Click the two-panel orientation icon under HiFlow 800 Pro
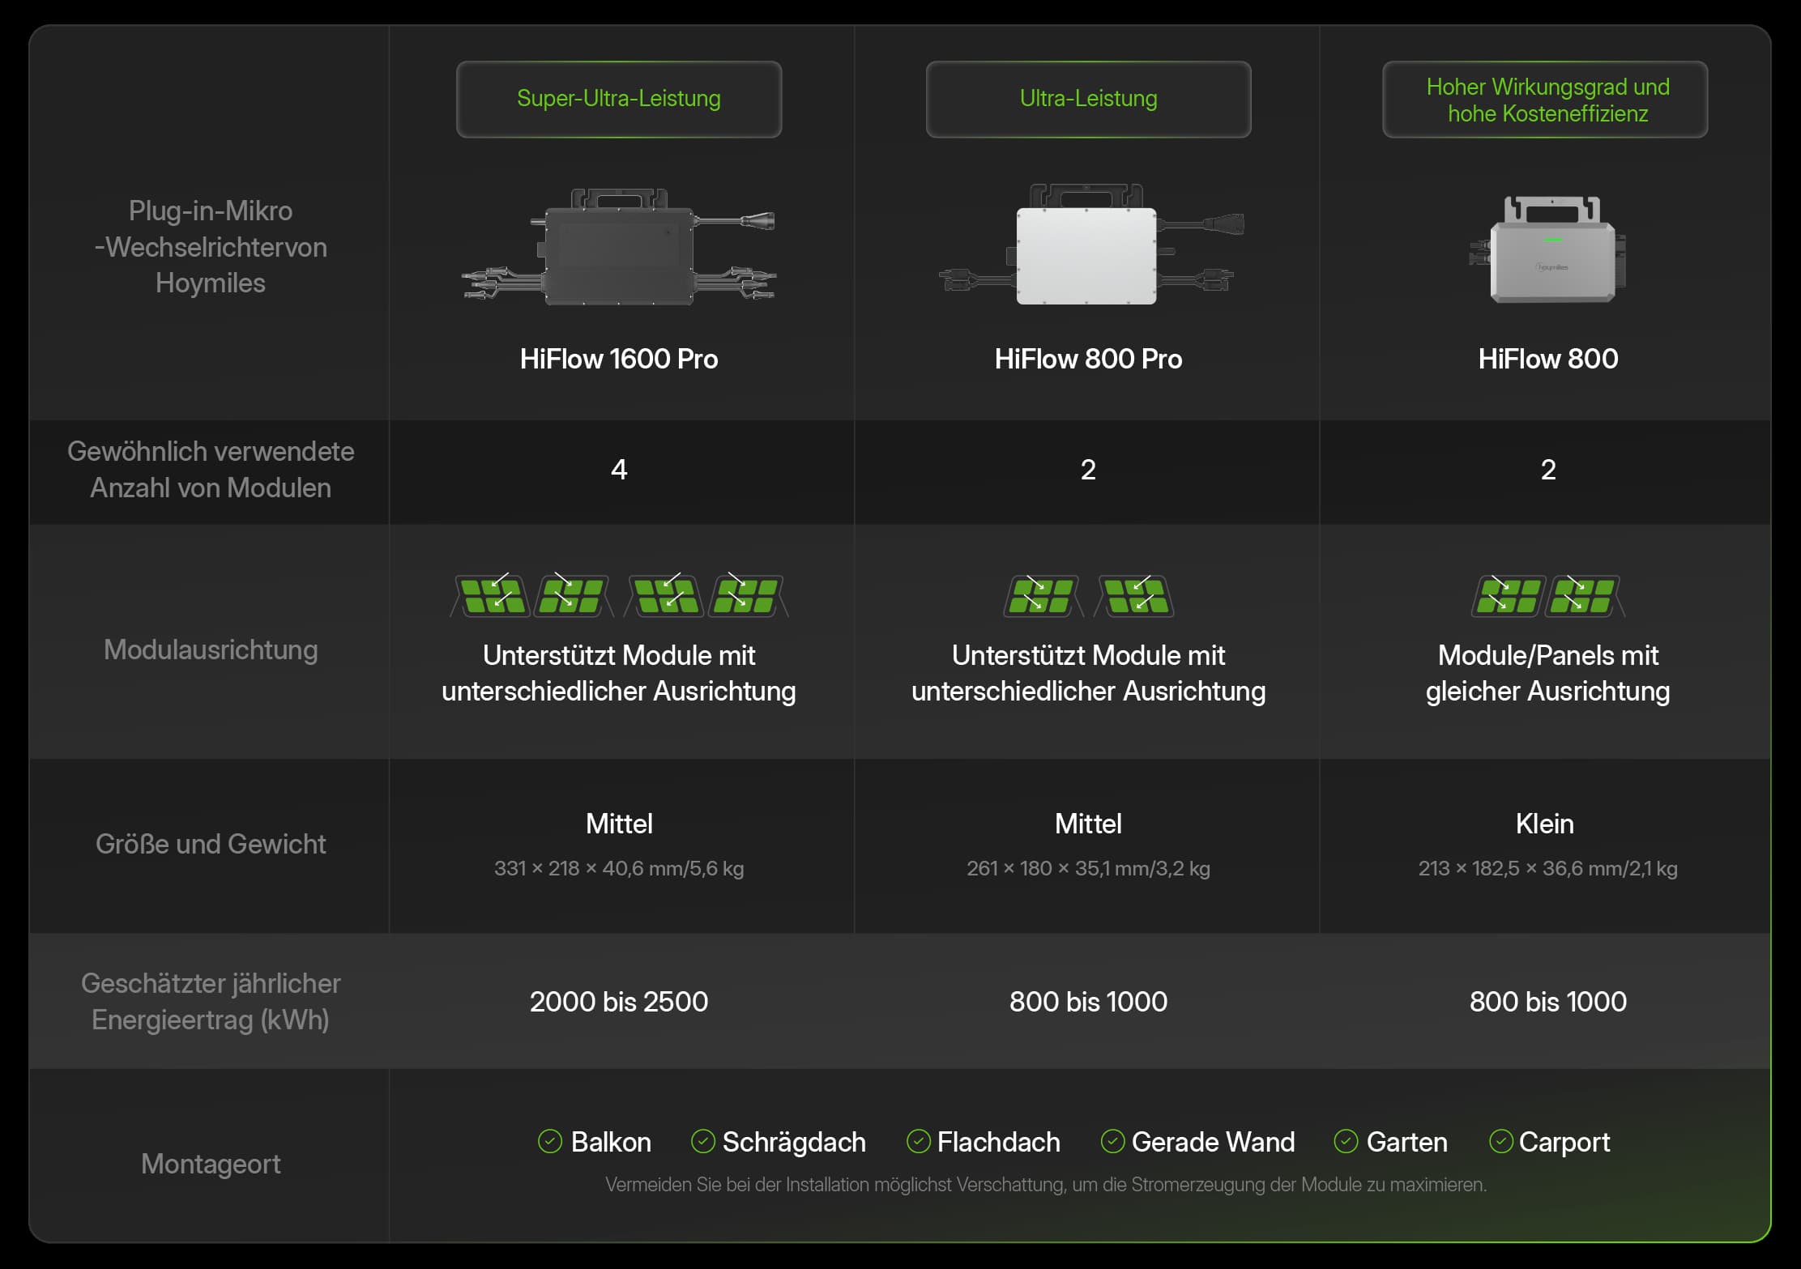Screen dimensions: 1801x1269 [x=1087, y=596]
